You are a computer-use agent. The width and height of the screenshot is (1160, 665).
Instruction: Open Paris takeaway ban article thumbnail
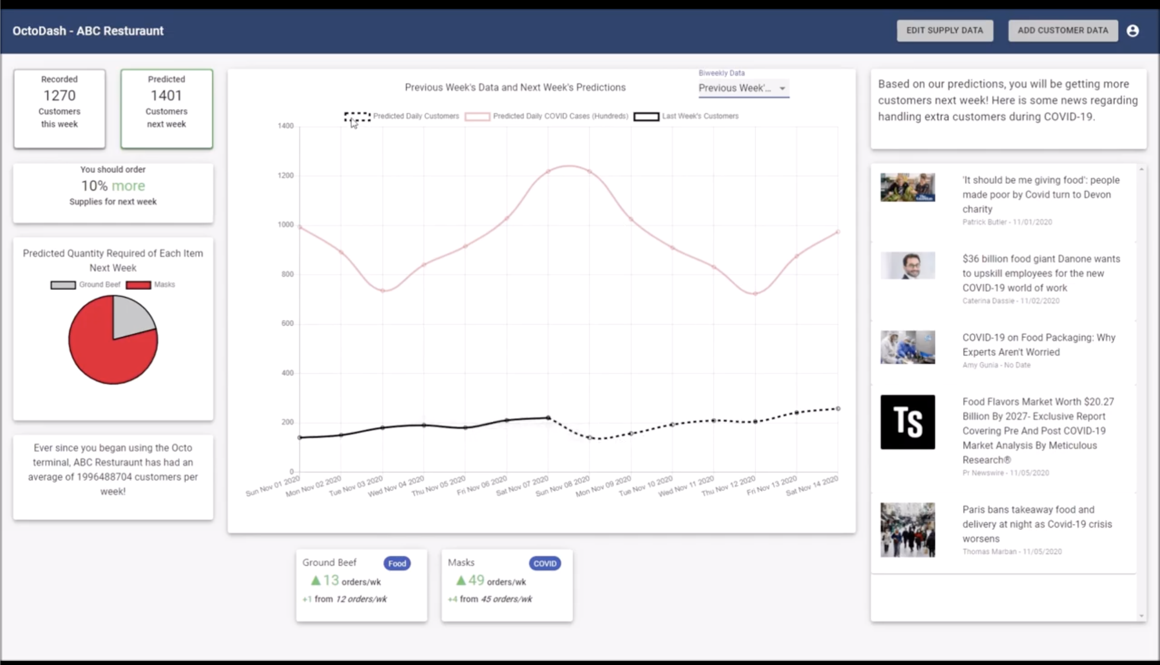point(907,530)
